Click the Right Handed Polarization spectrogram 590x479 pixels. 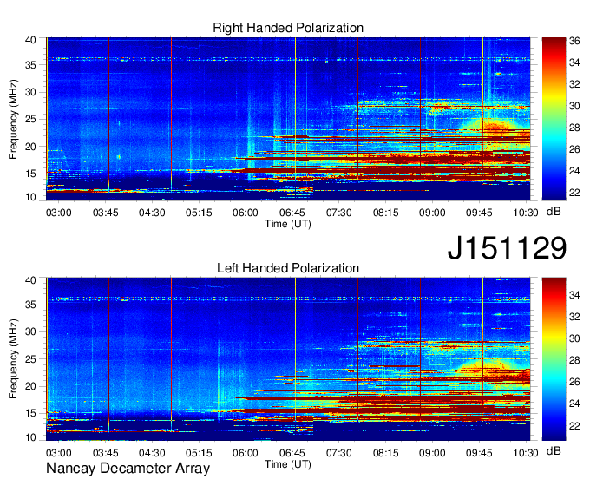coord(288,119)
